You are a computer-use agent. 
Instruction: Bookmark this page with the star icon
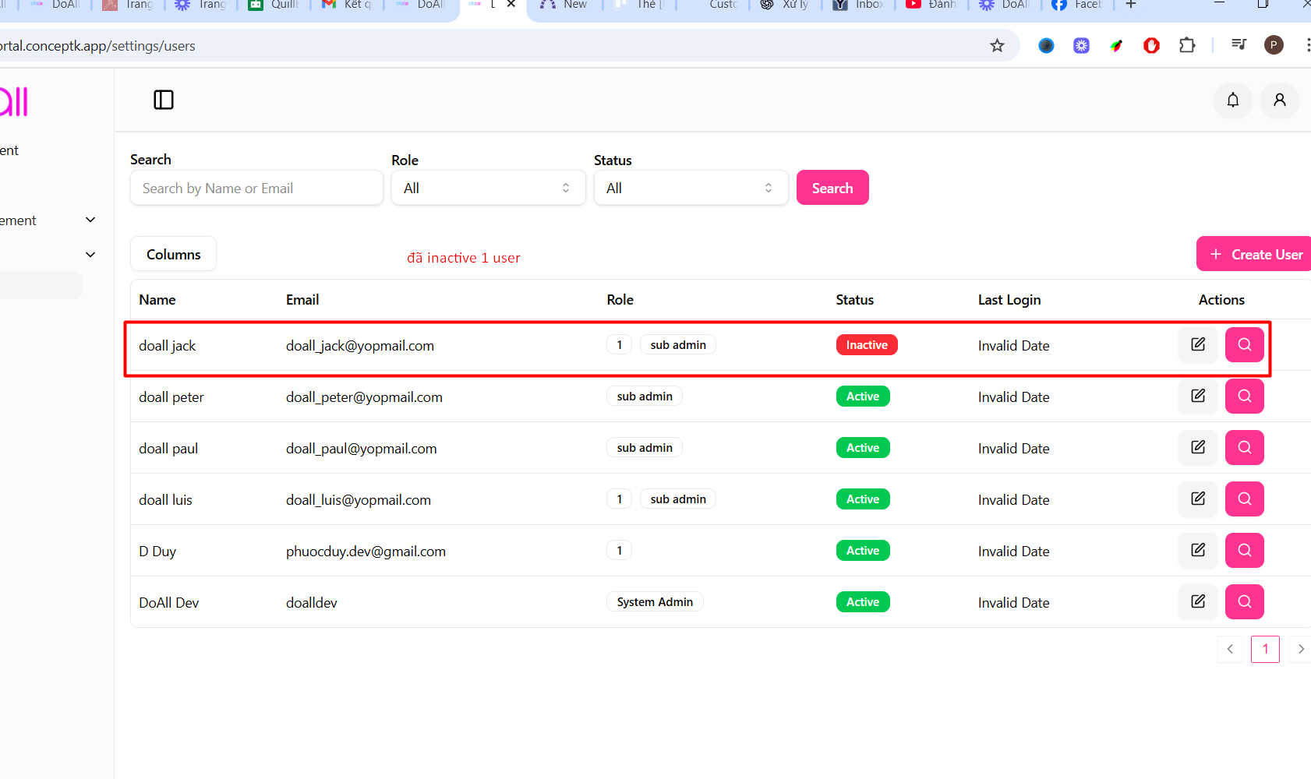997,45
